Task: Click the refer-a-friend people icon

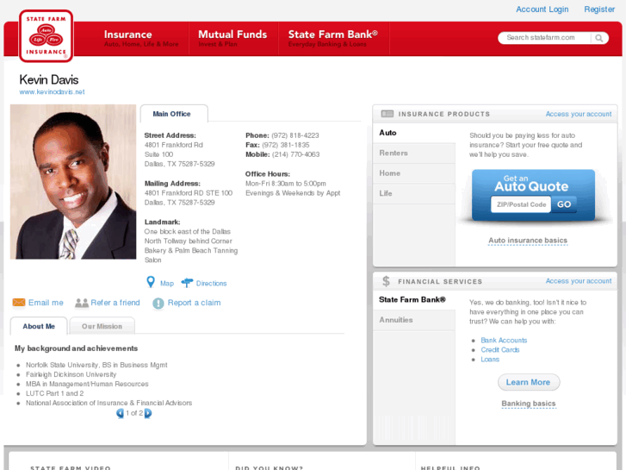Action: tap(82, 303)
